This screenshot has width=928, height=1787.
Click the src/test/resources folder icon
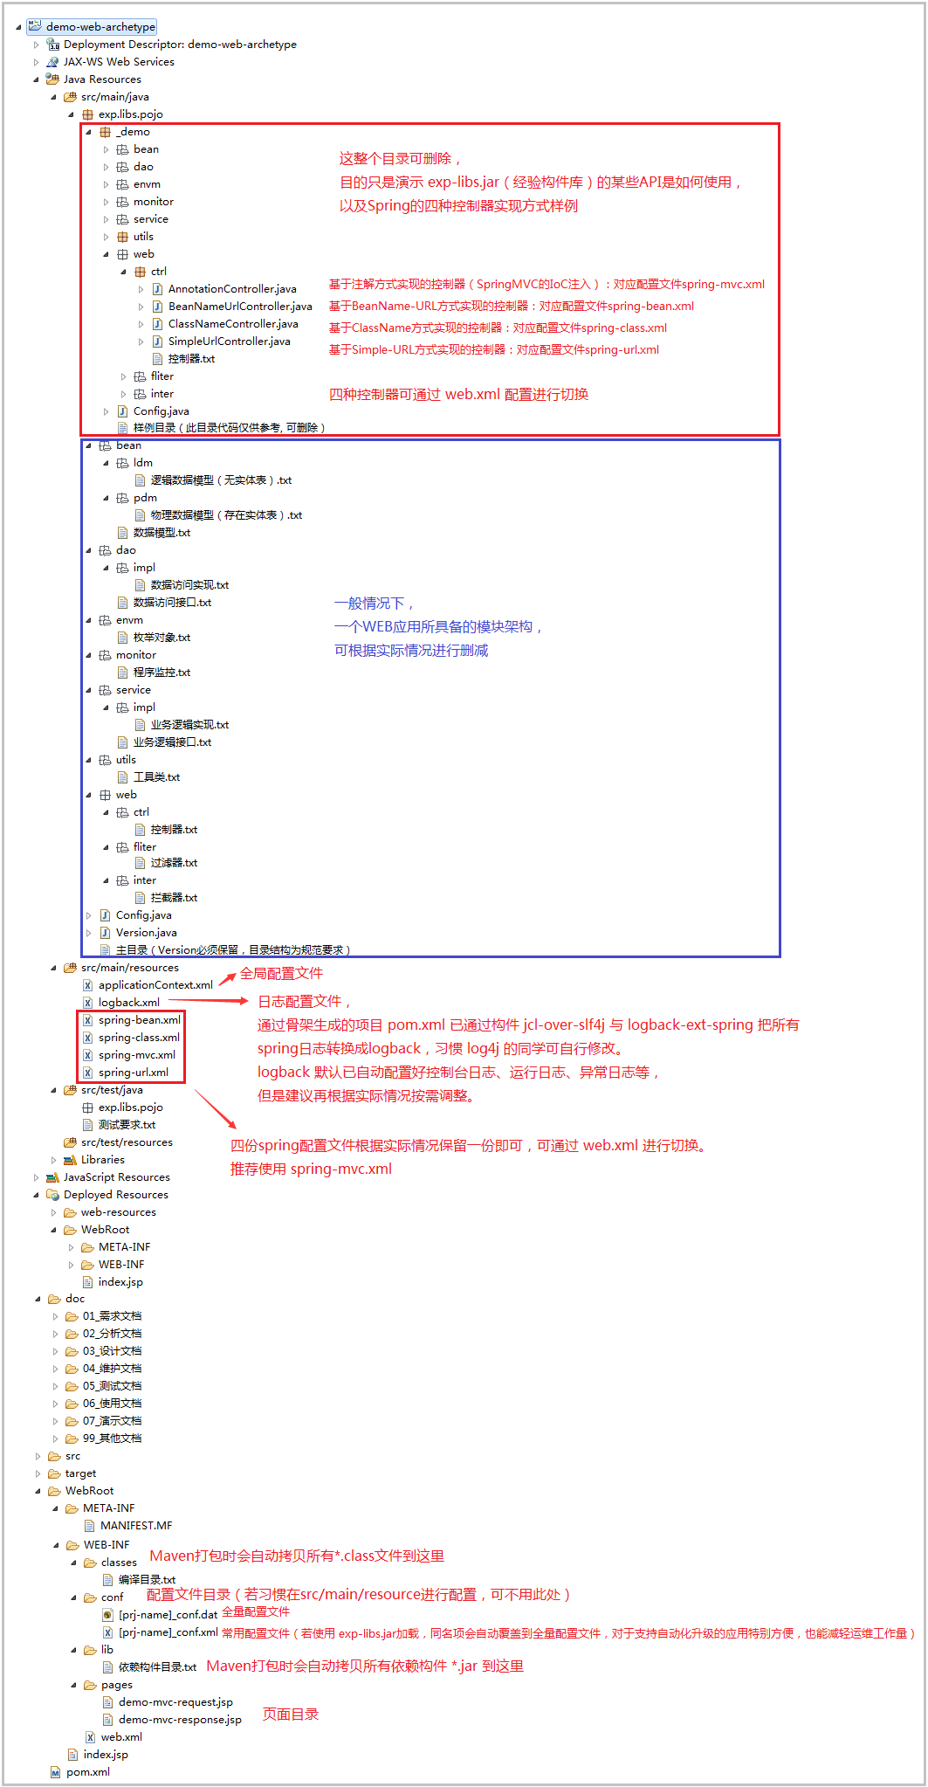(70, 1142)
